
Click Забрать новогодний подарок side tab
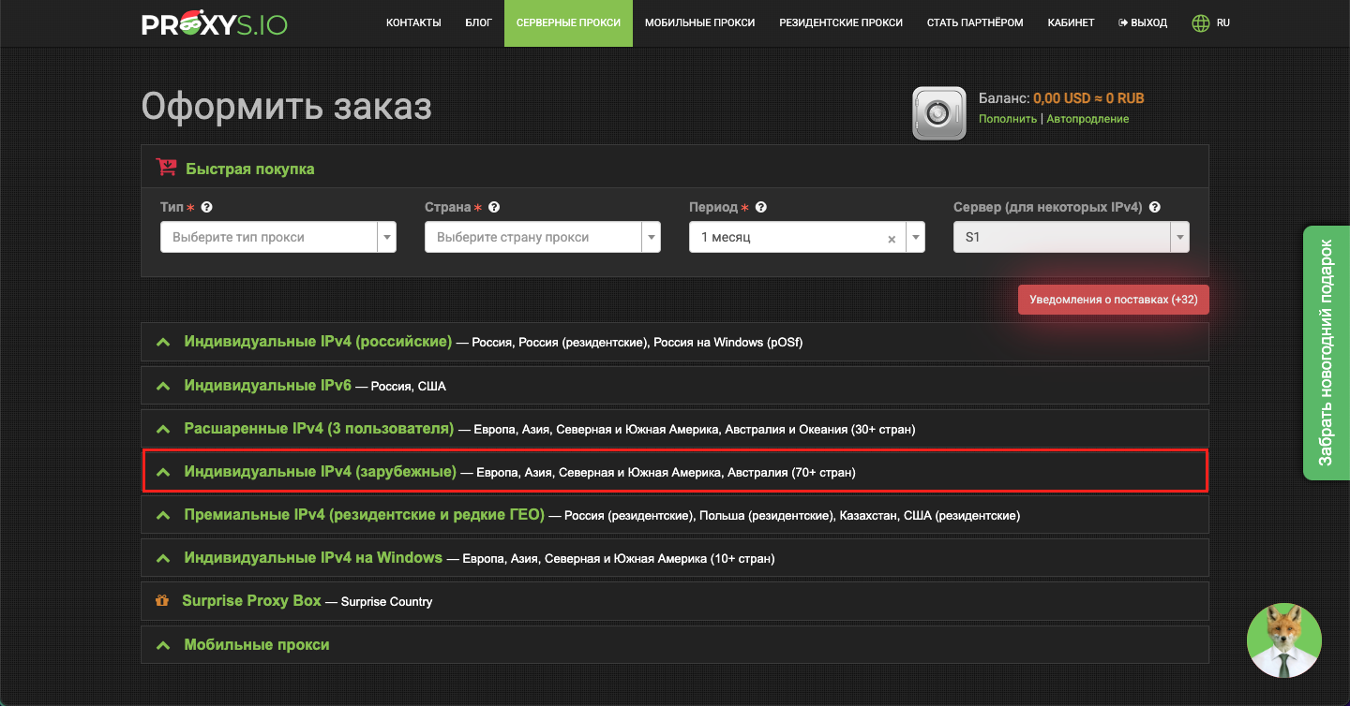coord(1327,353)
